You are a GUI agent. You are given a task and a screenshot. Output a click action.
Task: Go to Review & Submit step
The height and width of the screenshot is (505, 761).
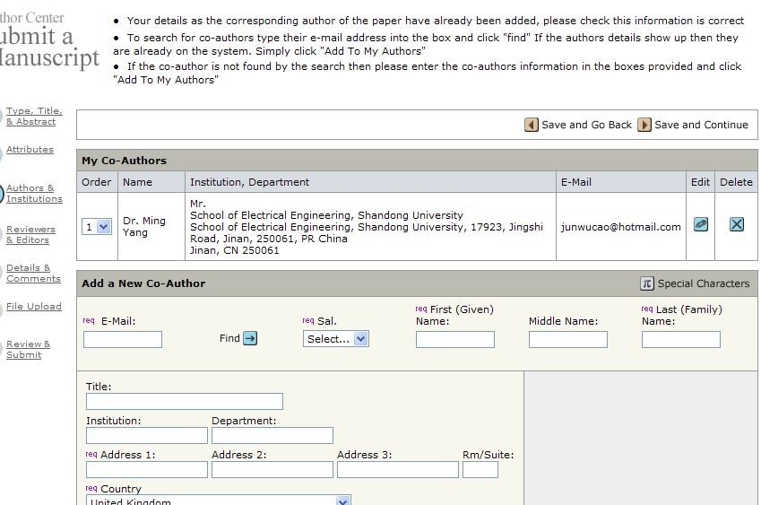29,349
